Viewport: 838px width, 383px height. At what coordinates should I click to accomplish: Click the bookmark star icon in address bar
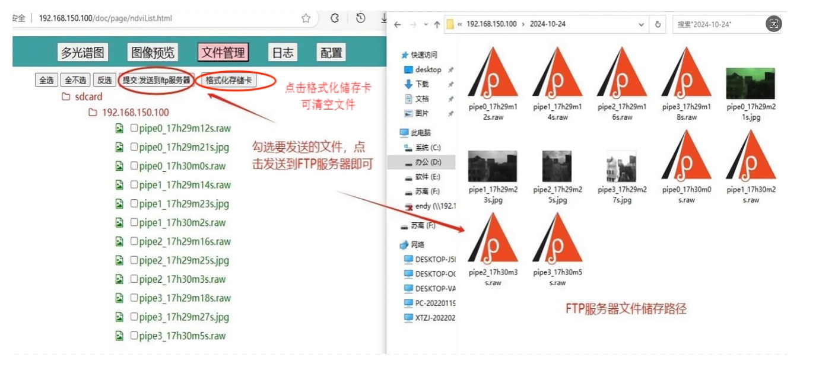click(x=306, y=18)
